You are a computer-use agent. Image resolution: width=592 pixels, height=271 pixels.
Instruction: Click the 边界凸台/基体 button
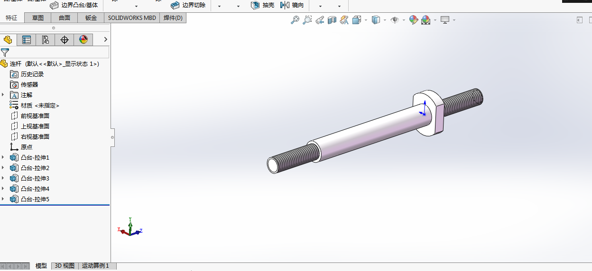(74, 5)
